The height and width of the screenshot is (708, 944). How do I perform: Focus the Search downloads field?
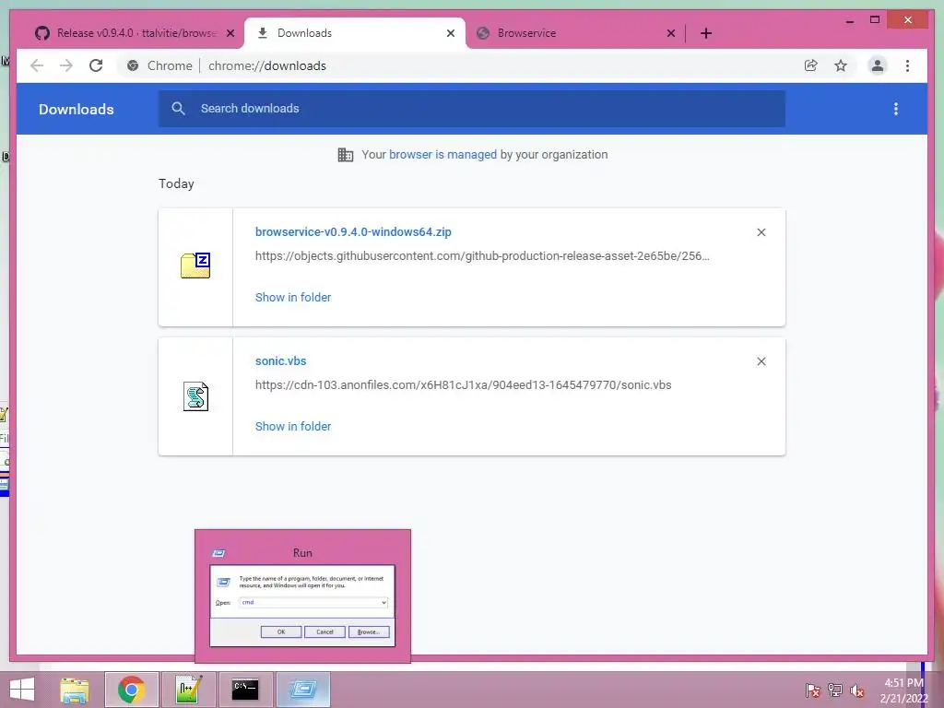[472, 109]
